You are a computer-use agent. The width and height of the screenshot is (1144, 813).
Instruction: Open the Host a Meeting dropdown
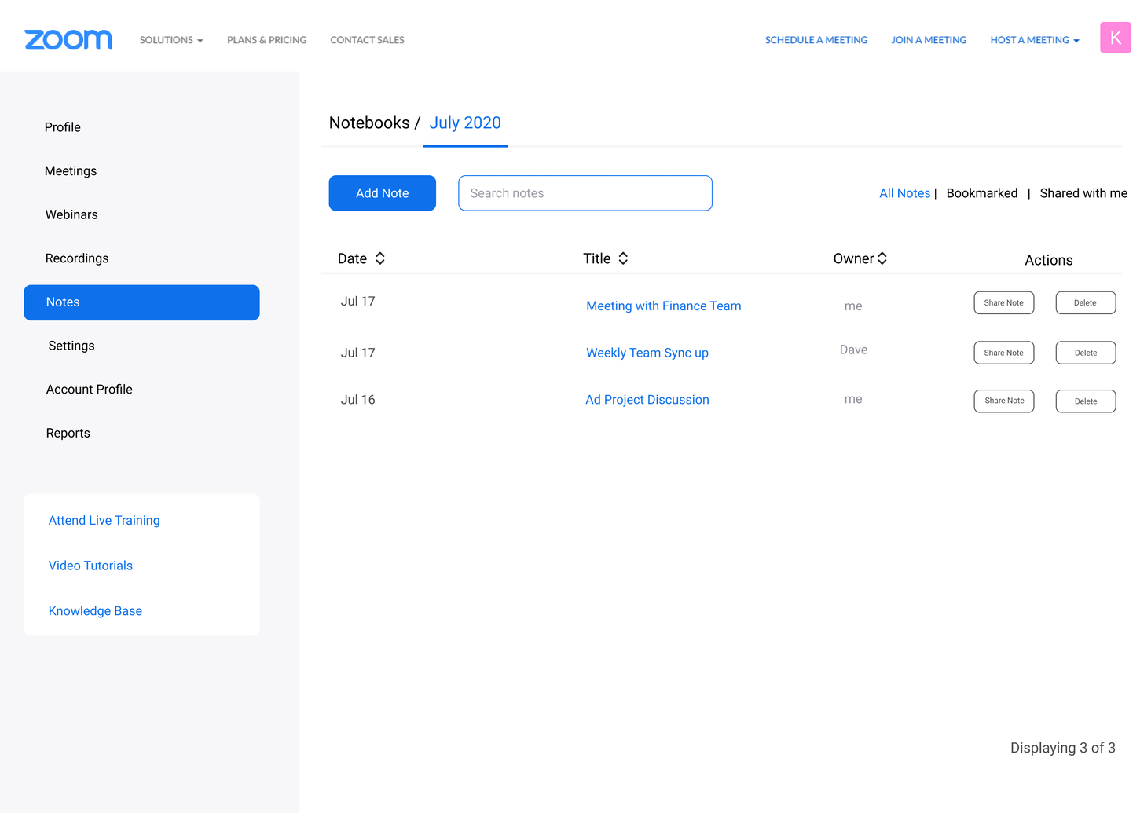[x=1034, y=39]
